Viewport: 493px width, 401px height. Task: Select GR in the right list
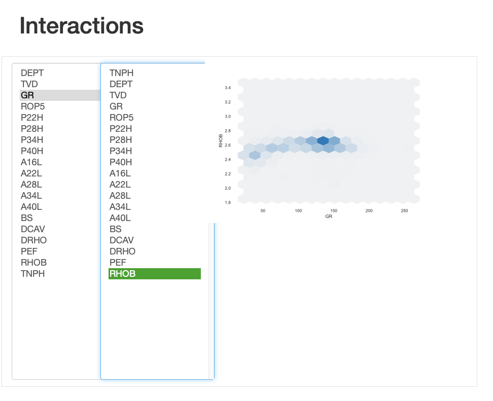[x=116, y=106]
